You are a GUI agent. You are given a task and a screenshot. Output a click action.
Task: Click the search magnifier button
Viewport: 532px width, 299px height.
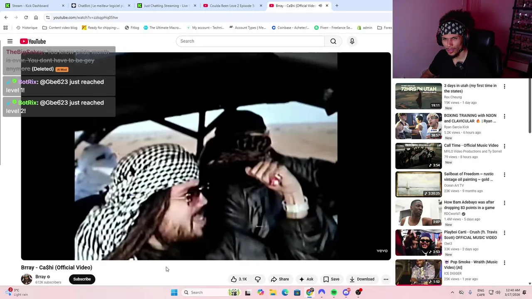coord(333,41)
